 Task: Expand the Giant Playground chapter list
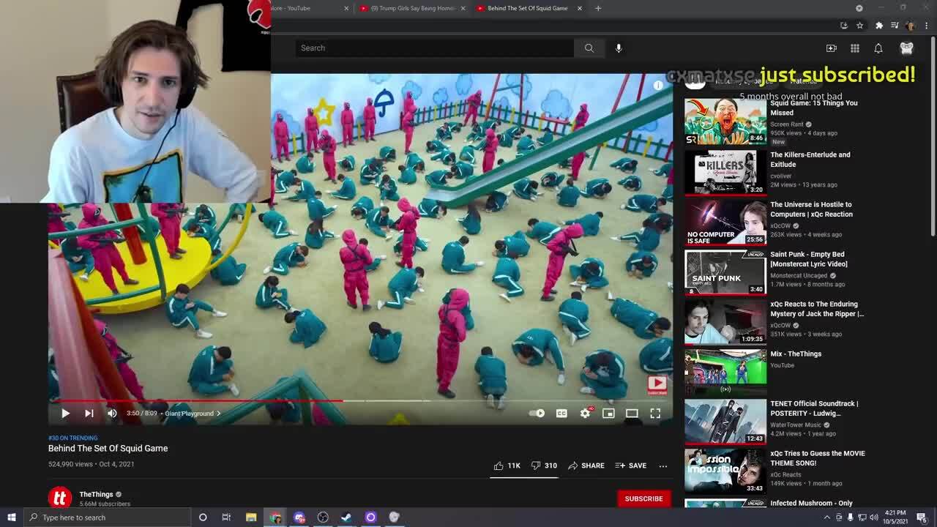coord(193,414)
